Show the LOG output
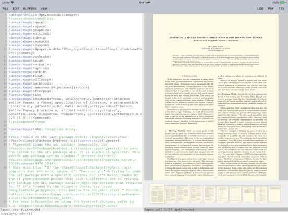The height and width of the screenshot is (216, 288). pyautogui.click(x=260, y=9)
